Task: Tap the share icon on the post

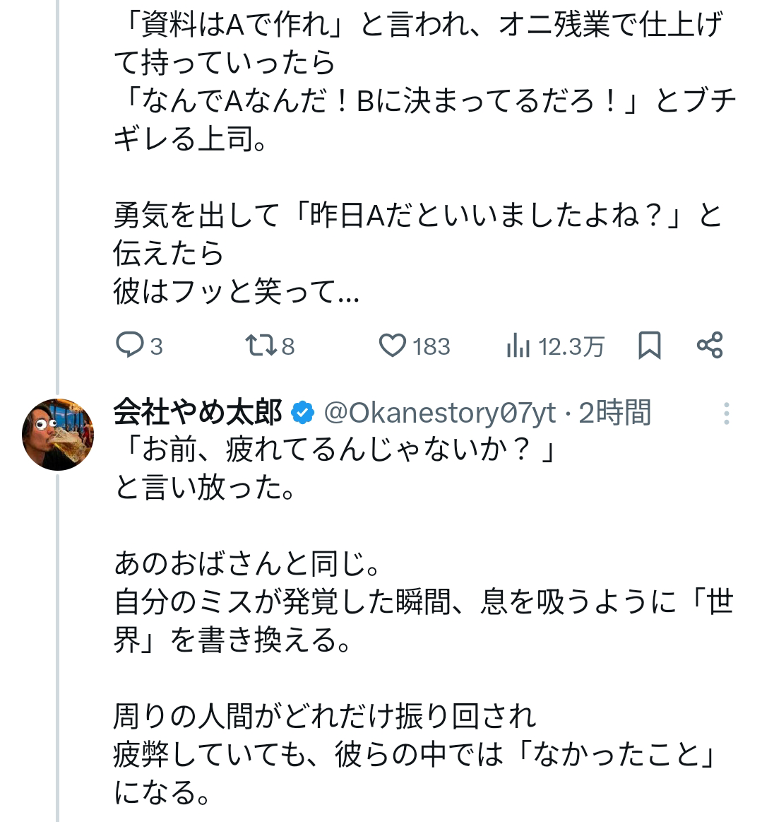Action: pyautogui.click(x=709, y=346)
